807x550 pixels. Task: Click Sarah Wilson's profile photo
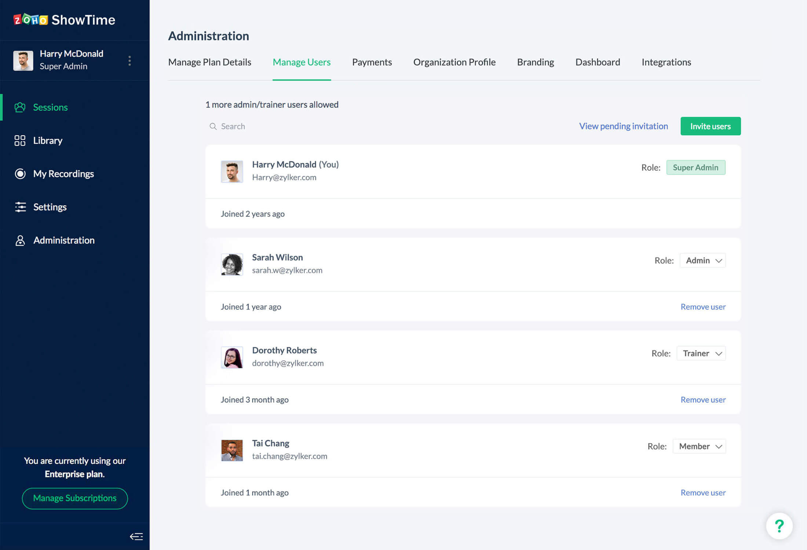(232, 264)
